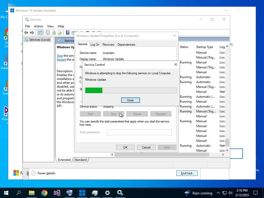Click the Forward arrow in Services toolbar
The height and width of the screenshot is (198, 264).
click(32, 32)
